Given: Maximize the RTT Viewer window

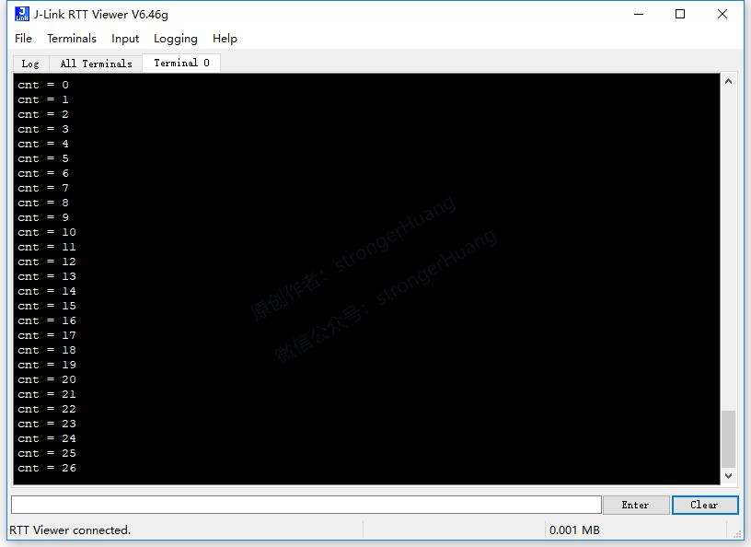Looking at the screenshot, I should pos(679,14).
